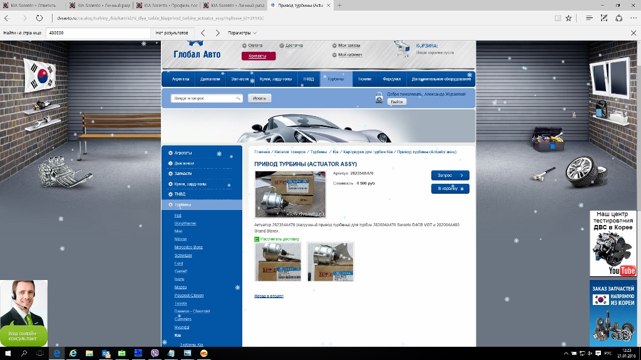
Task: Expand the Турбины section in the sidebar
Action: point(183,205)
